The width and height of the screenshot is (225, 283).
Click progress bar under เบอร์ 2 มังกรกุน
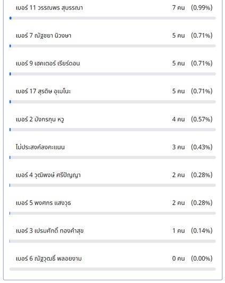[113, 130]
